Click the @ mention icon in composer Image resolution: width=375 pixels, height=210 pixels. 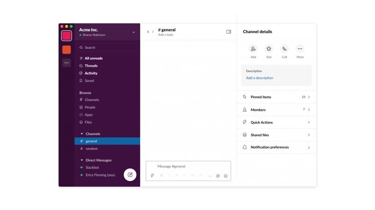click(218, 176)
